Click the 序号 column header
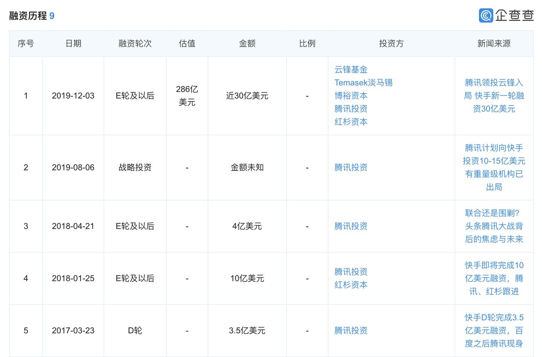542x357 pixels. click(x=26, y=44)
